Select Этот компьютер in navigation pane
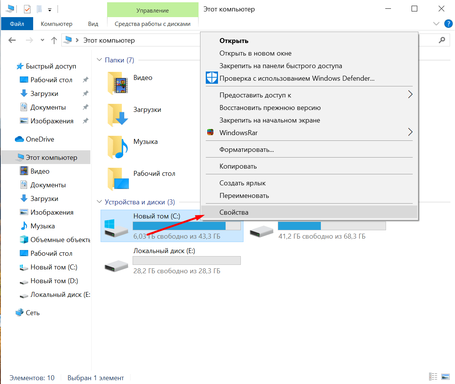 pyautogui.click(x=46, y=157)
